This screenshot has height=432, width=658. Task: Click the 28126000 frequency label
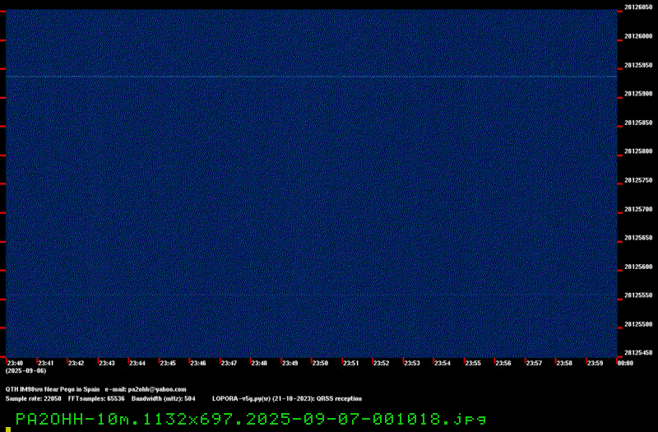(638, 36)
